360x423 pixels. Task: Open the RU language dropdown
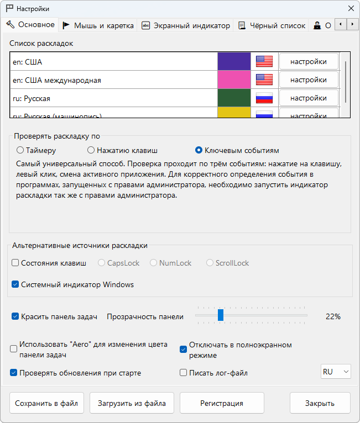click(x=336, y=372)
